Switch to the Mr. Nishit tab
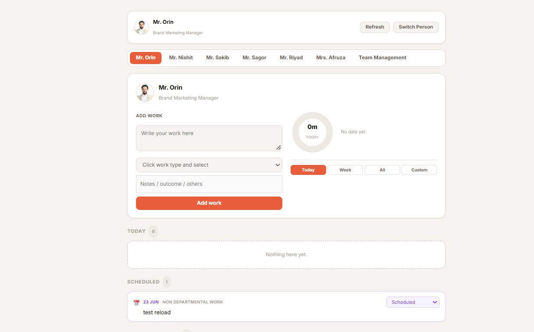Viewport: 534px width, 332px height. (181, 58)
